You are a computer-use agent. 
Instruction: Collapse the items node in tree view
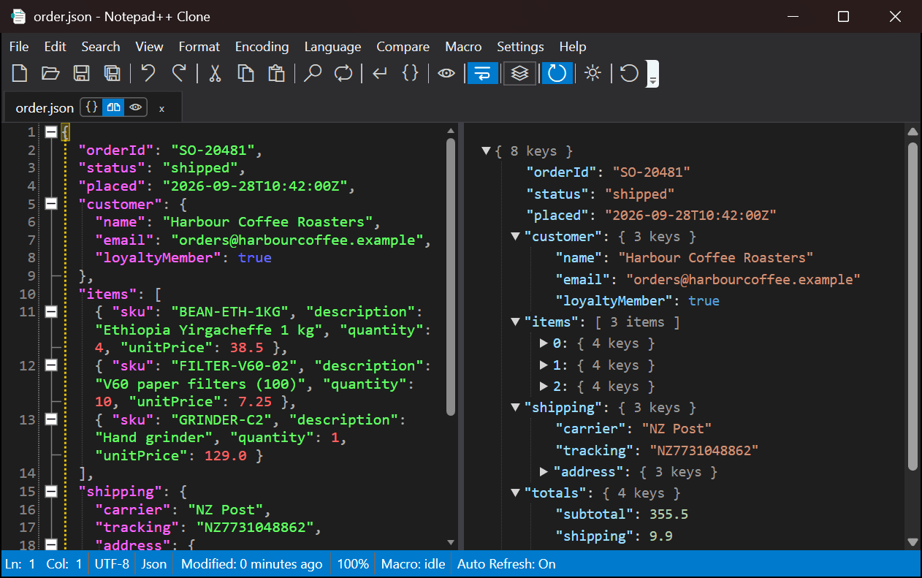(x=516, y=322)
